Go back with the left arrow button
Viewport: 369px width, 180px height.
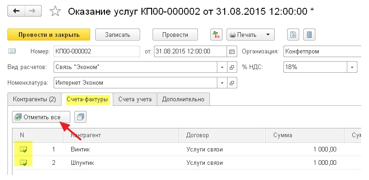point(16,11)
